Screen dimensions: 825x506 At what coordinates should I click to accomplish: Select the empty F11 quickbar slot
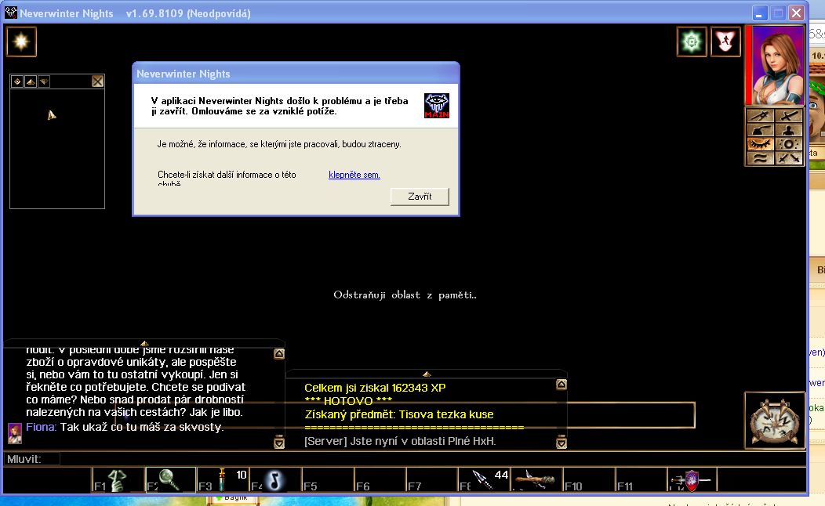pyautogui.click(x=641, y=479)
